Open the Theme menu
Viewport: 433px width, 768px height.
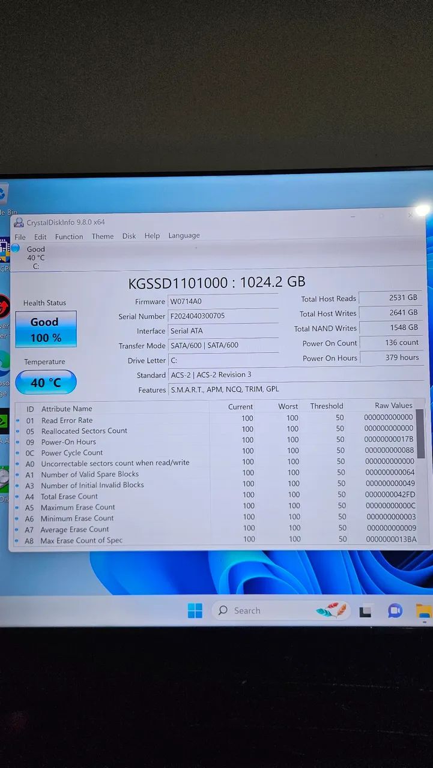(x=103, y=236)
